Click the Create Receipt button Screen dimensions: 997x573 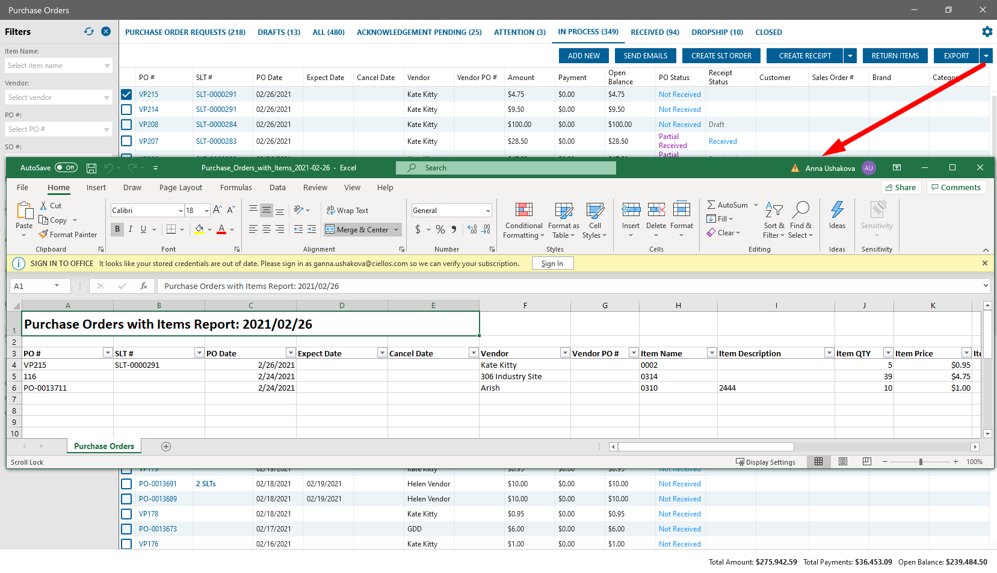click(x=804, y=56)
